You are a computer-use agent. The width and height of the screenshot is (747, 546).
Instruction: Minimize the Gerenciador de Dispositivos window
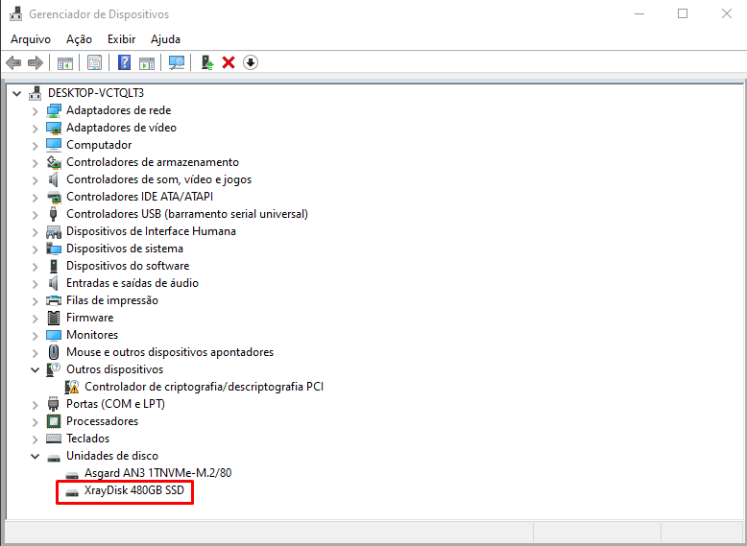(x=639, y=13)
